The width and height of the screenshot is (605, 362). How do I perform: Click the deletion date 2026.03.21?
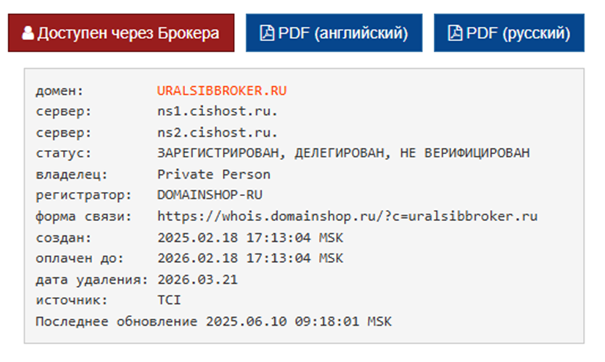click(x=197, y=279)
